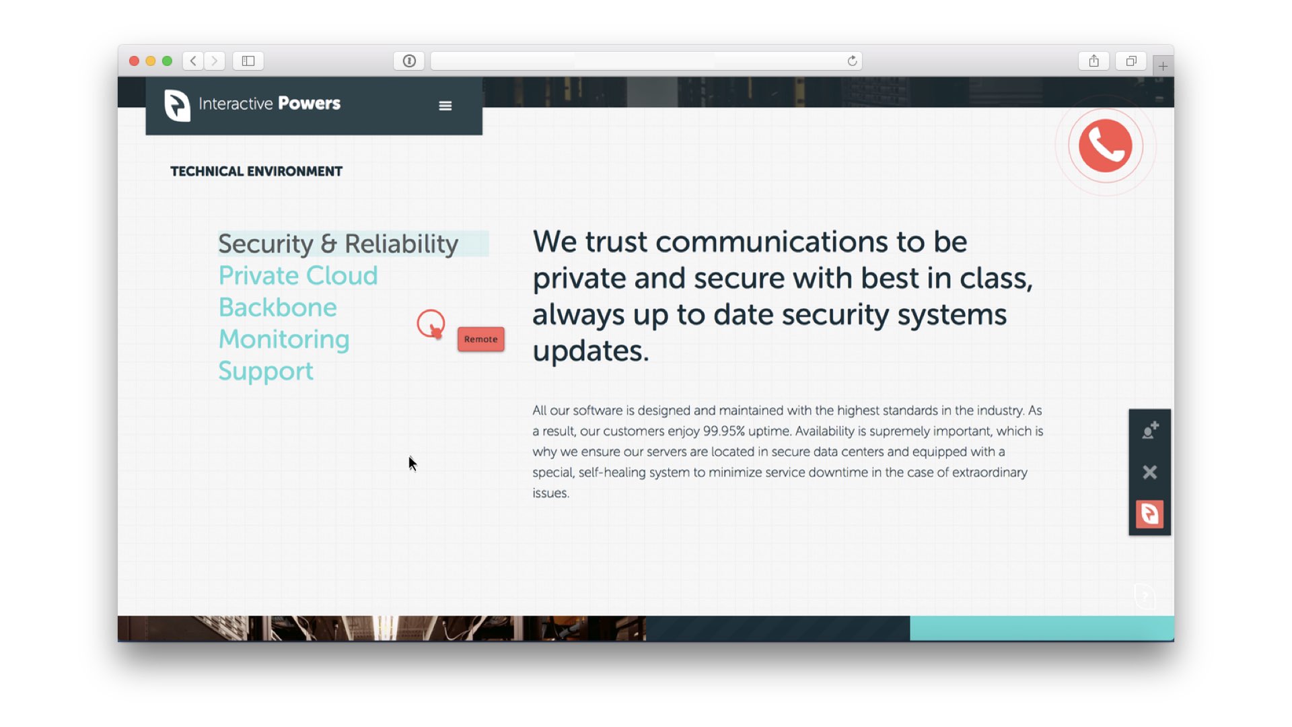This screenshot has width=1292, height=727.
Task: Select the Monitoring link
Action: tap(283, 339)
